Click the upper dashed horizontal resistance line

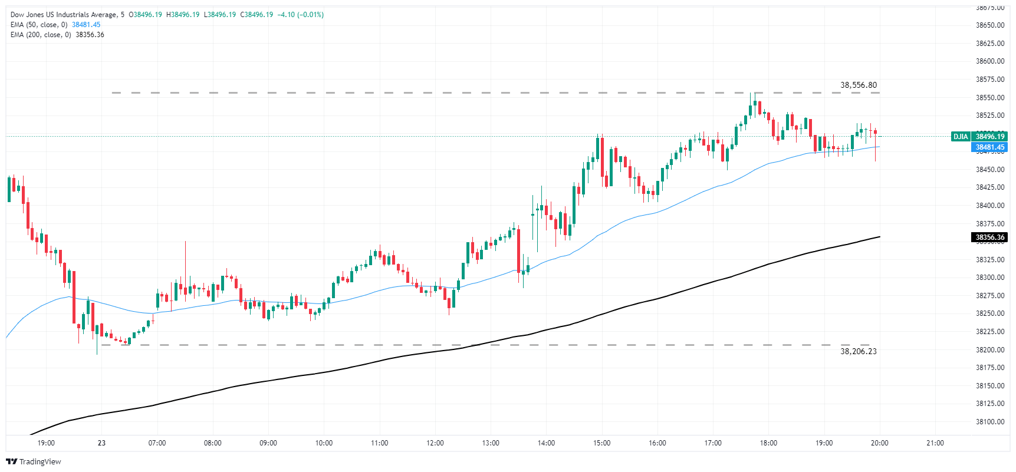coord(495,93)
